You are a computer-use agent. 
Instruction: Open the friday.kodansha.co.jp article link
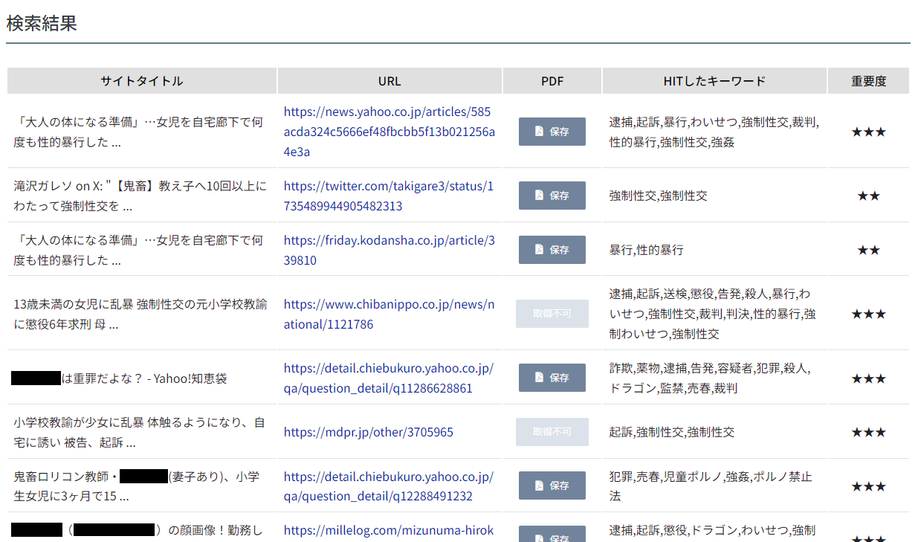coord(389,250)
